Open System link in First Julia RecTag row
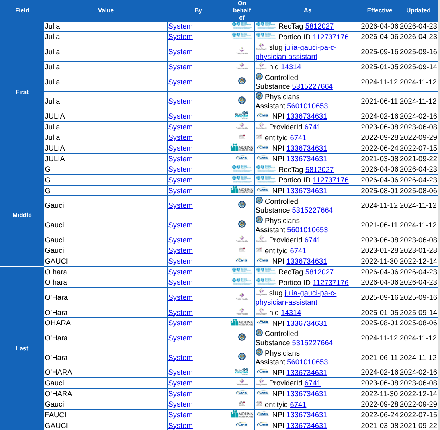The image size is (440, 430). (x=180, y=26)
